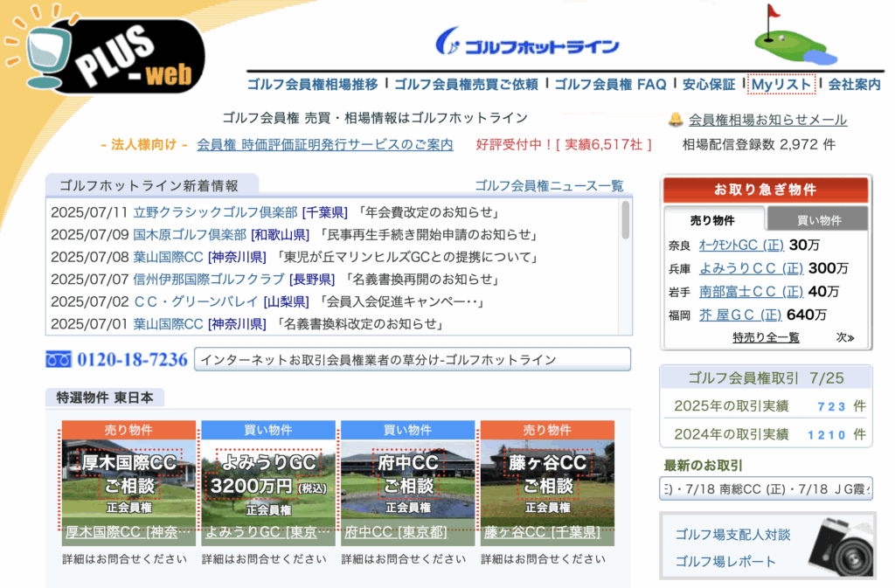Click the 最新のお取引 scrolling ticker field

point(766,488)
